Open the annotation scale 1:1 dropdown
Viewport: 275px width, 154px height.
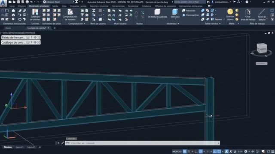coord(240,151)
